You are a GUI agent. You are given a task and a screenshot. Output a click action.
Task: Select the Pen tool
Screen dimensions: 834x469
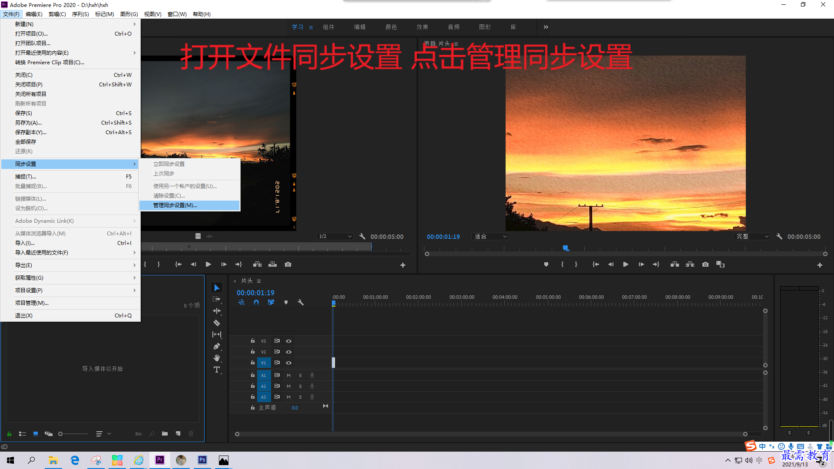217,346
